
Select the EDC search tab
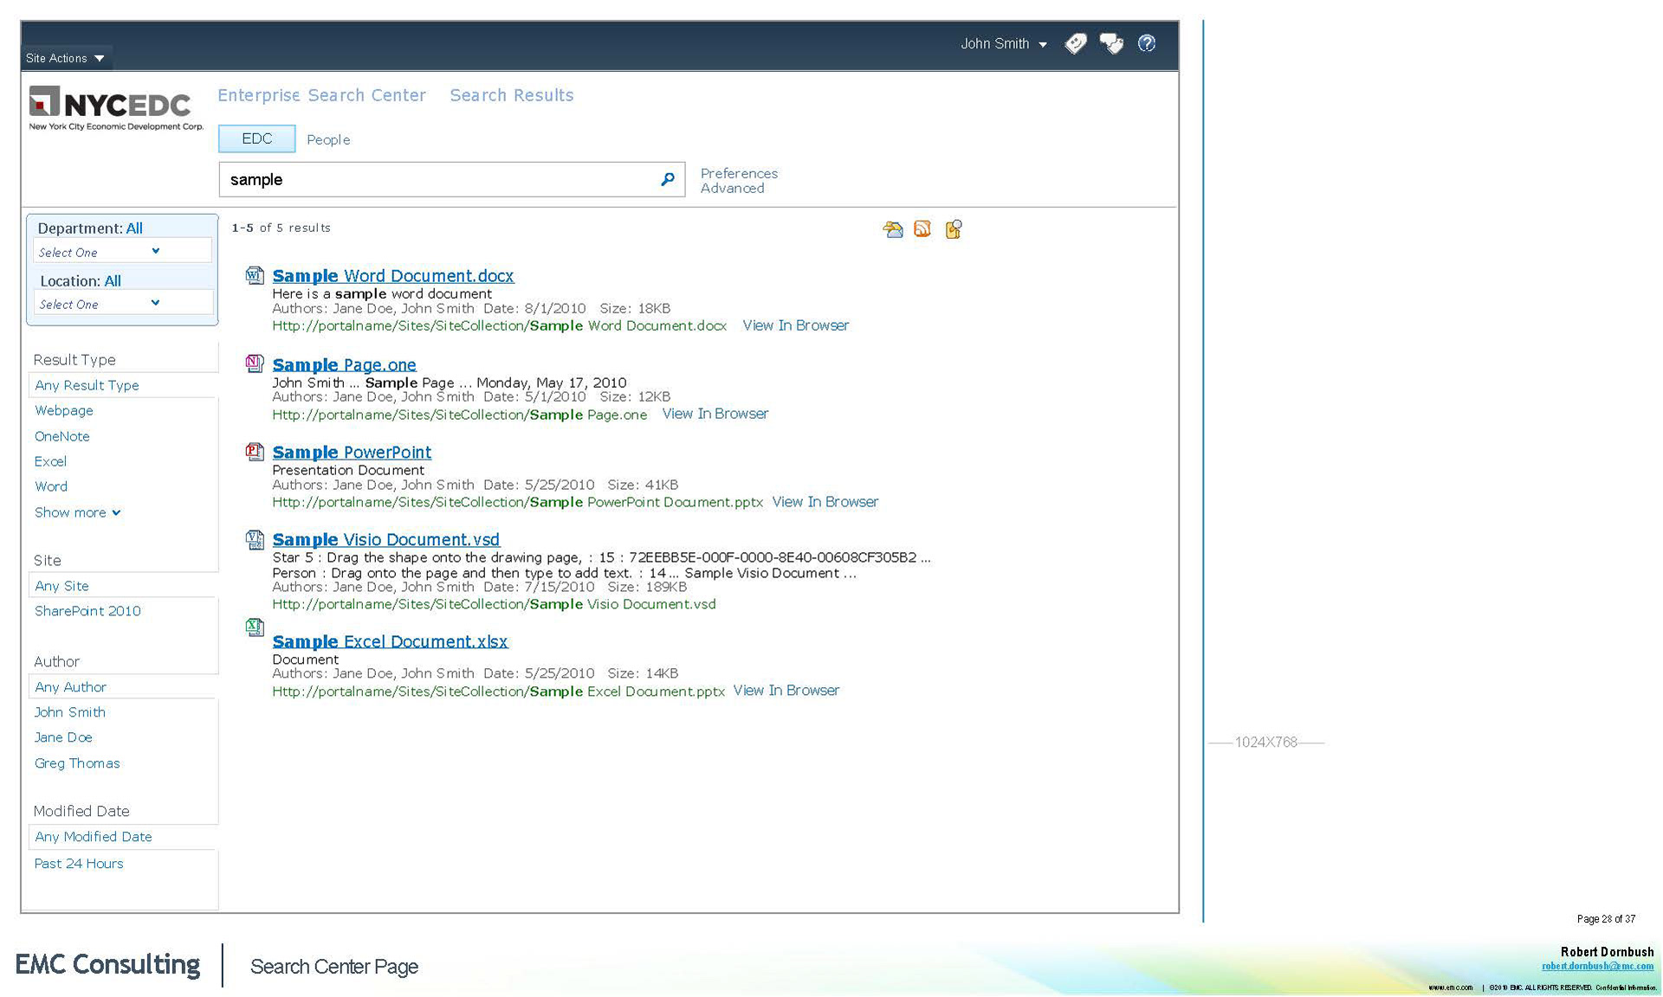(256, 138)
